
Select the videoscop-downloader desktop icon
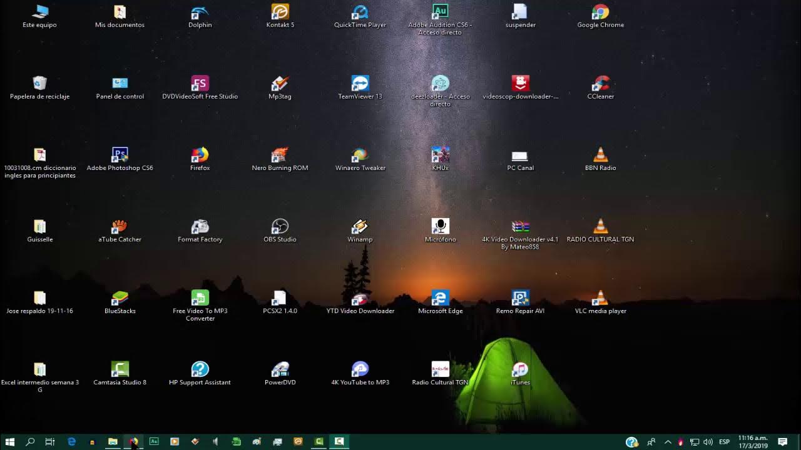point(520,88)
